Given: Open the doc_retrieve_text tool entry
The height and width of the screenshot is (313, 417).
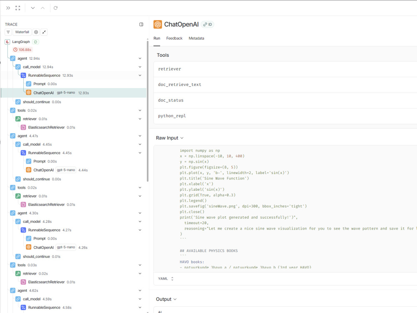Looking at the screenshot, I should [x=285, y=85].
